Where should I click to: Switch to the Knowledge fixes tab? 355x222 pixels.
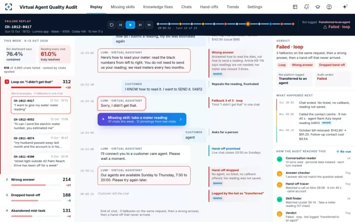point(158,7)
